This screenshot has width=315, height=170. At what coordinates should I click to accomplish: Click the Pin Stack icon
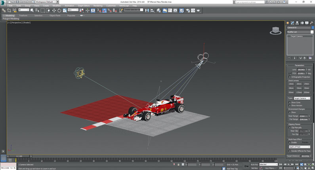coord(289,58)
